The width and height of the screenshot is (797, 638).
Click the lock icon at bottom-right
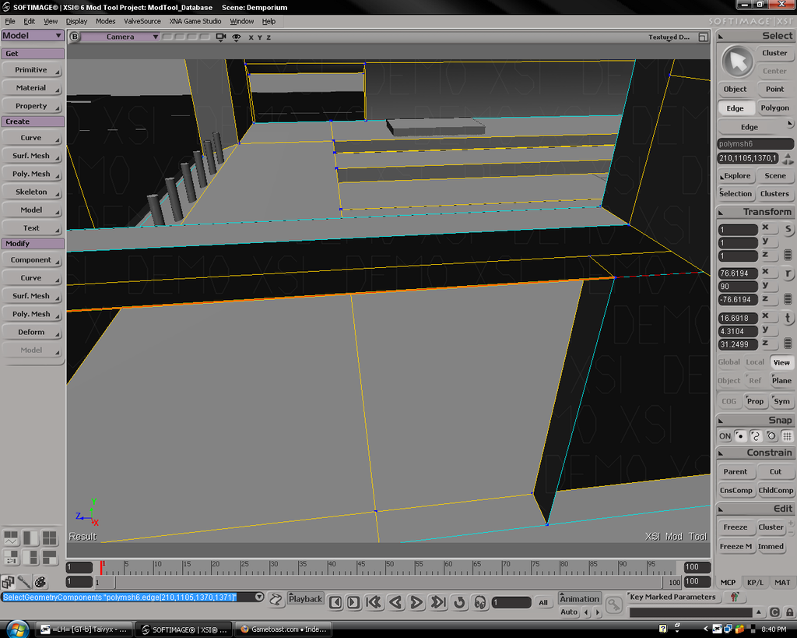pos(789,612)
